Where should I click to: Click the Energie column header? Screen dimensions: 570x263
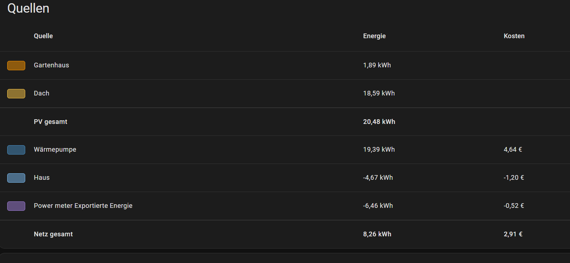coord(374,36)
